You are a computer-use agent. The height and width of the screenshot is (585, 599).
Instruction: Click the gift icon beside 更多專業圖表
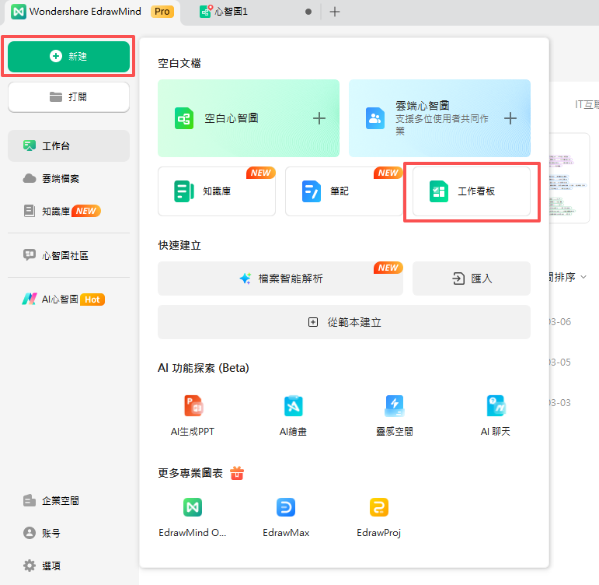click(237, 473)
